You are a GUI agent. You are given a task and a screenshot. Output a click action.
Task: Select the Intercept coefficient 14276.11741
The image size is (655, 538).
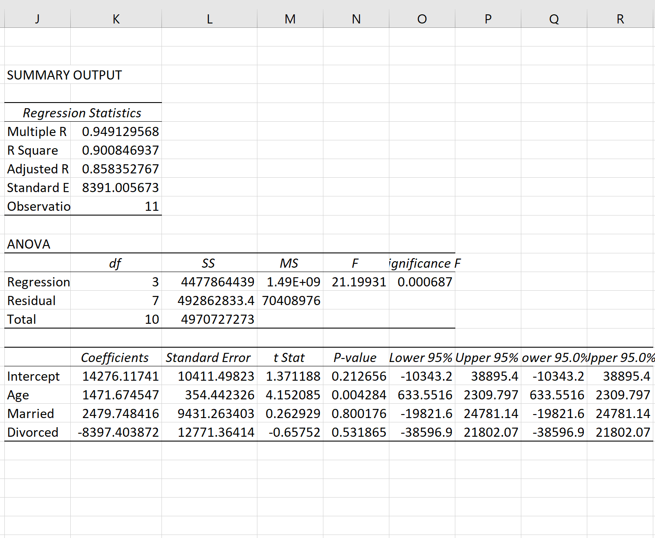click(115, 376)
